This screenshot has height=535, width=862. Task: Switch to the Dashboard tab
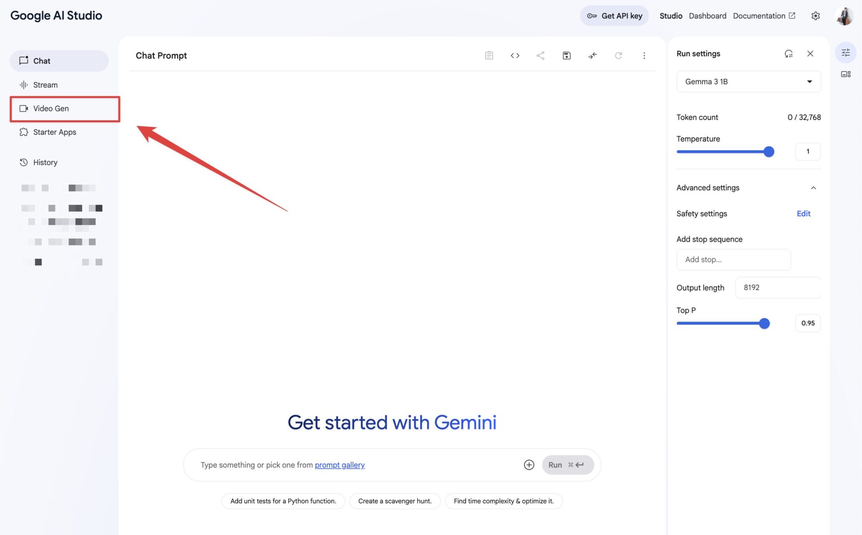click(708, 16)
